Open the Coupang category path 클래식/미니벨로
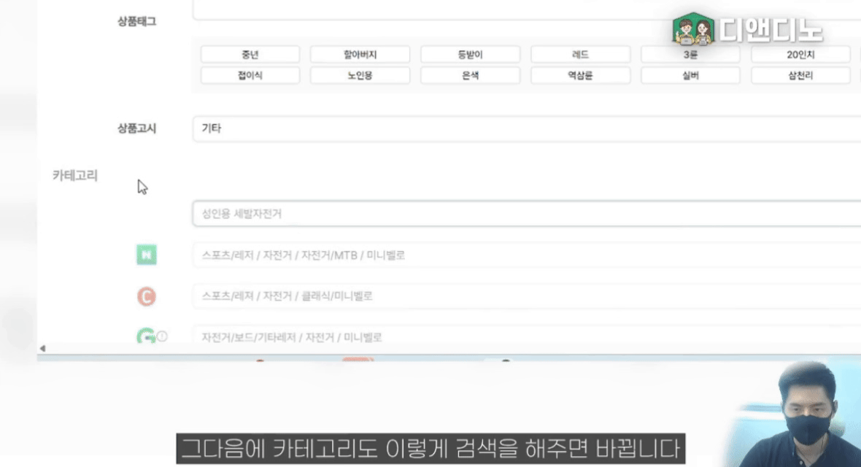Viewport: 861px width, 467px height. tap(525, 297)
